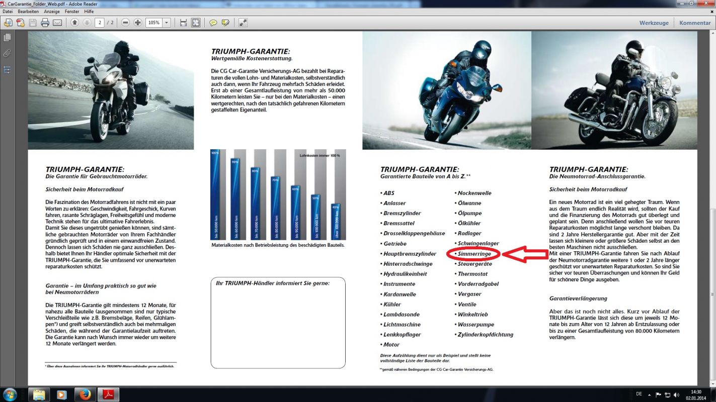
Task: Show page thumbnails panel
Action: click(x=7, y=38)
